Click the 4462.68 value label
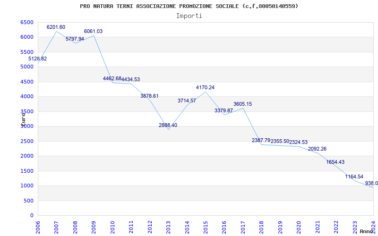The height and width of the screenshot is (236, 378). [112, 78]
